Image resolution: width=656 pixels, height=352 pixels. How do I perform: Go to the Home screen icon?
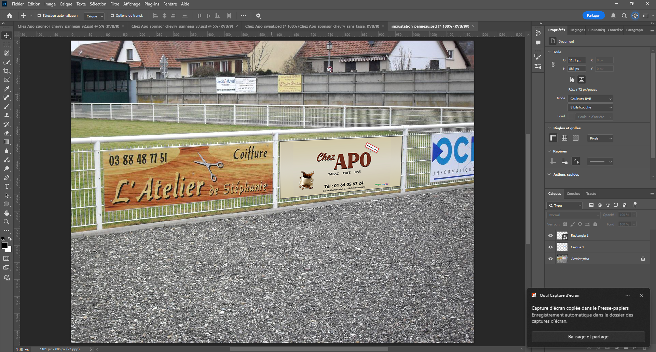[10, 16]
